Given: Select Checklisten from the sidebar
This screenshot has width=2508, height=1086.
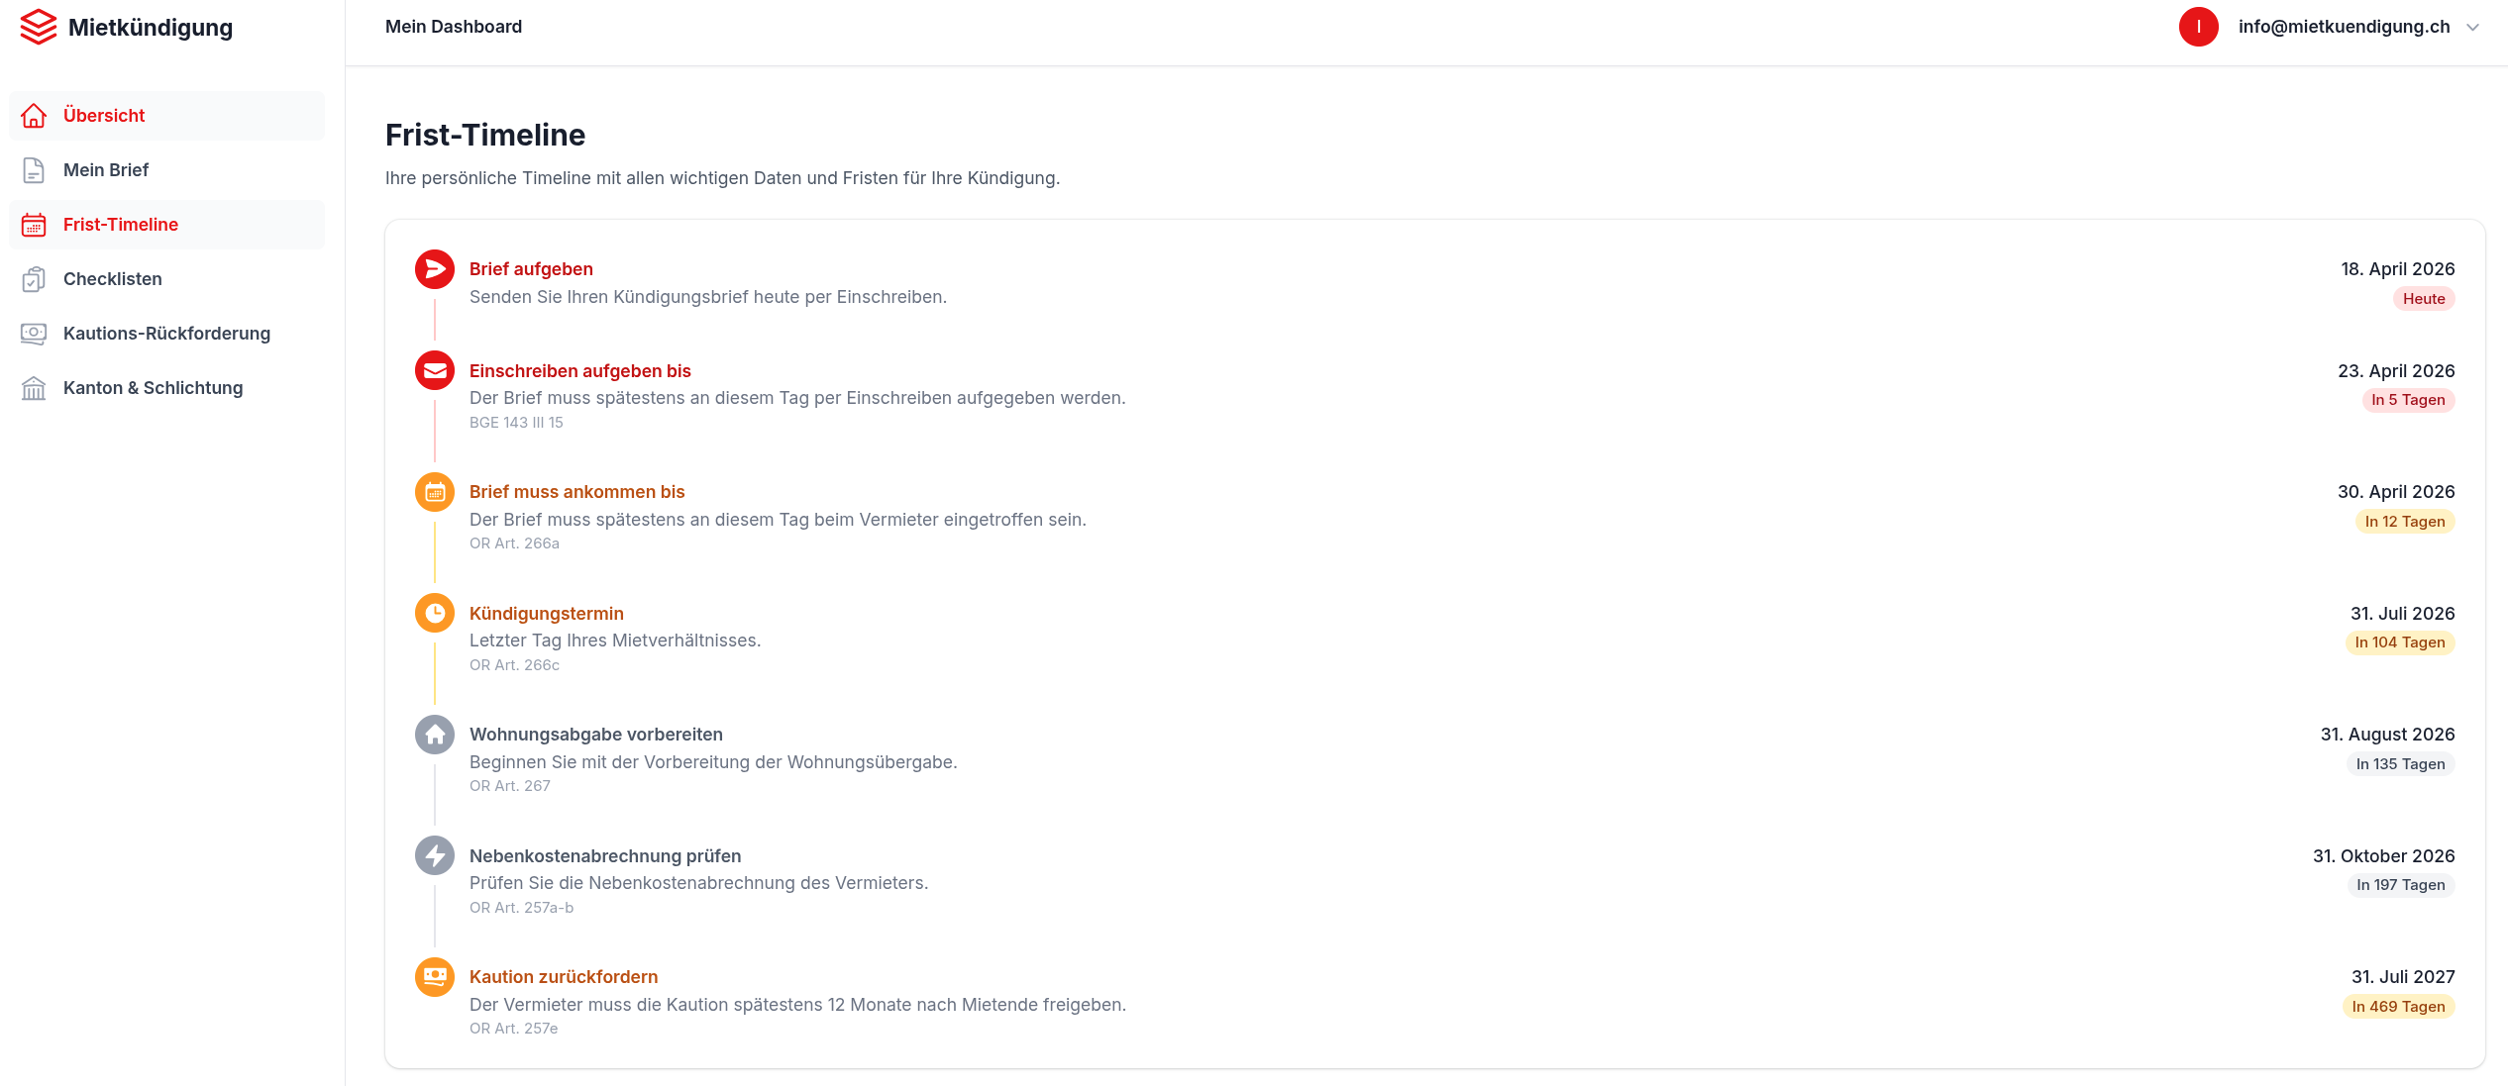Looking at the screenshot, I should coord(113,279).
